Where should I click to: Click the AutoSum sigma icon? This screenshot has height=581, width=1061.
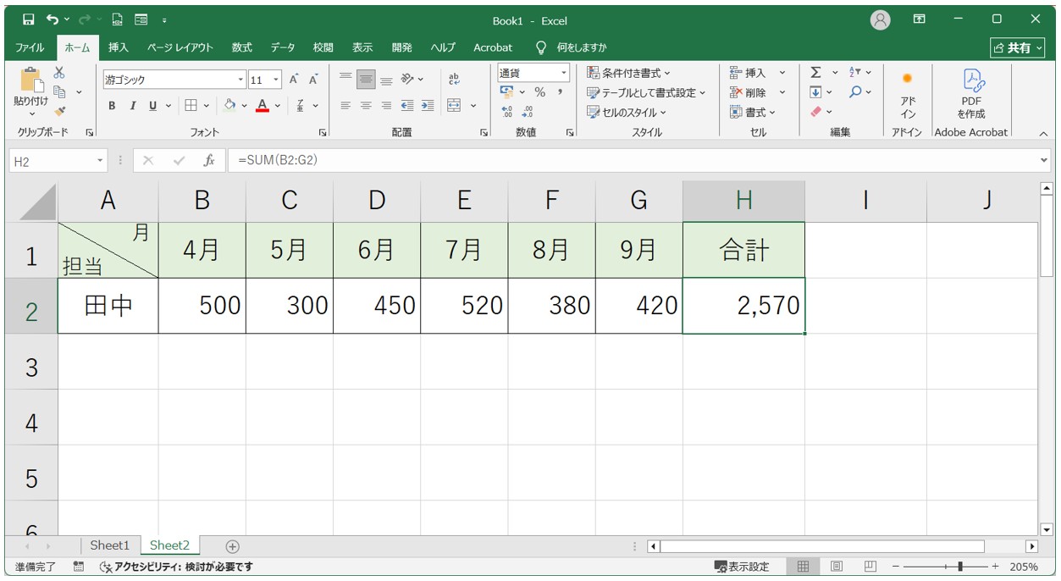coord(815,73)
